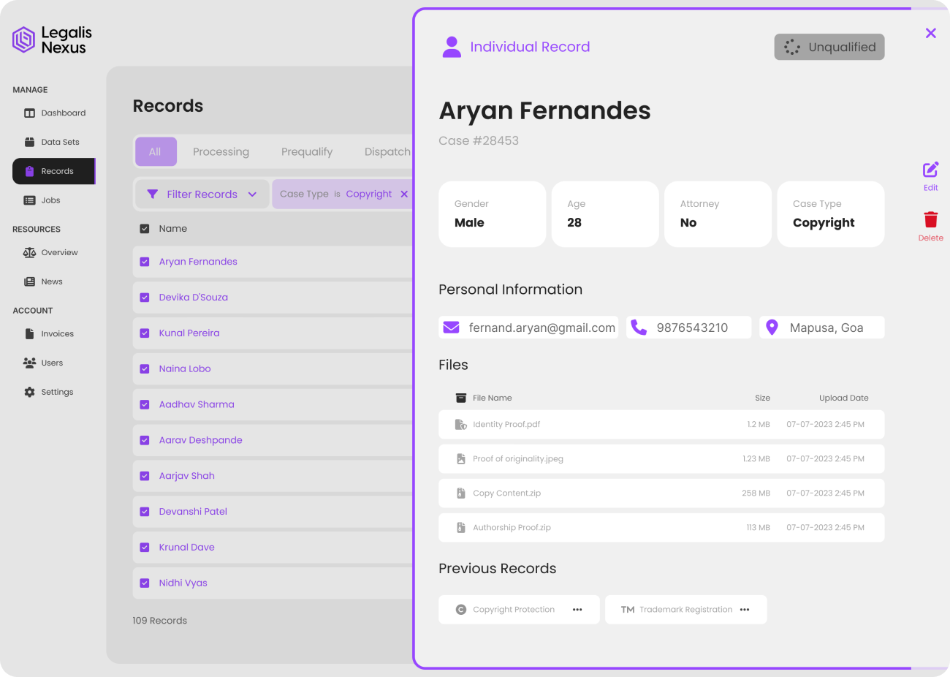Click the Settings gear icon
Screen dimensions: 950x677
[29, 392]
